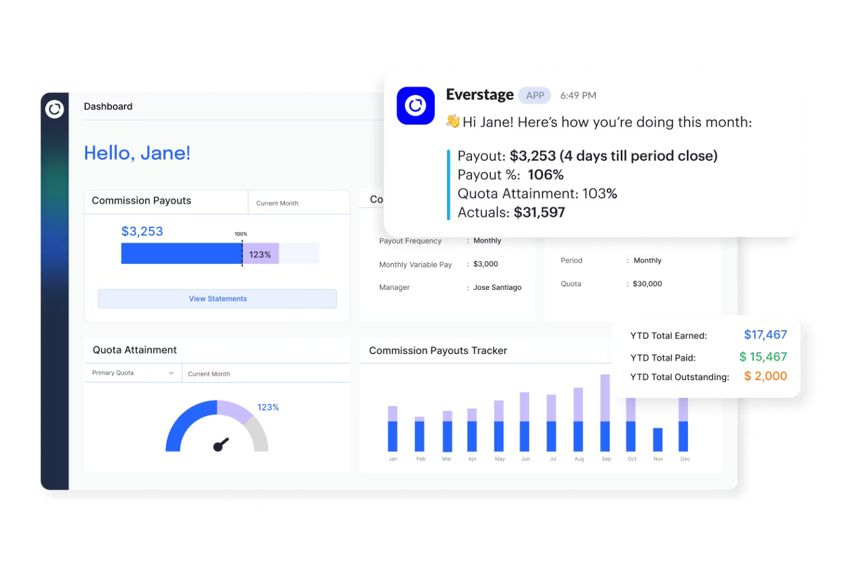Viewport: 857px width, 571px height.
Task: Click the APP badge next to Everstage
Action: point(534,95)
